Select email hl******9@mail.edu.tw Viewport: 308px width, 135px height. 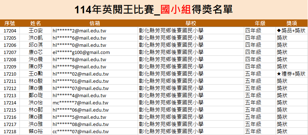click(x=79, y=67)
